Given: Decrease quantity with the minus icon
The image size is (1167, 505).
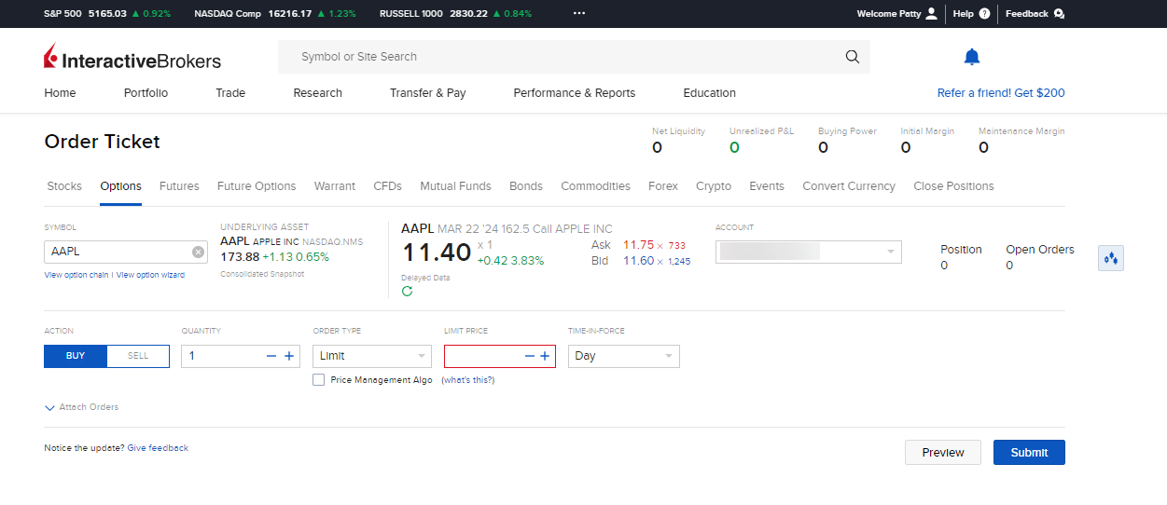Looking at the screenshot, I should (271, 356).
